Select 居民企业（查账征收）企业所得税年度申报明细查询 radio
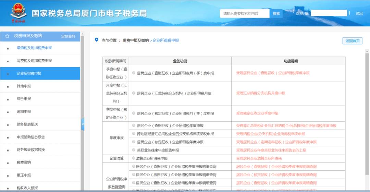The image size is (370, 192). pos(134,182)
